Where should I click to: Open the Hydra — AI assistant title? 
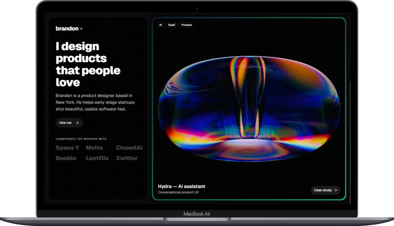(181, 186)
